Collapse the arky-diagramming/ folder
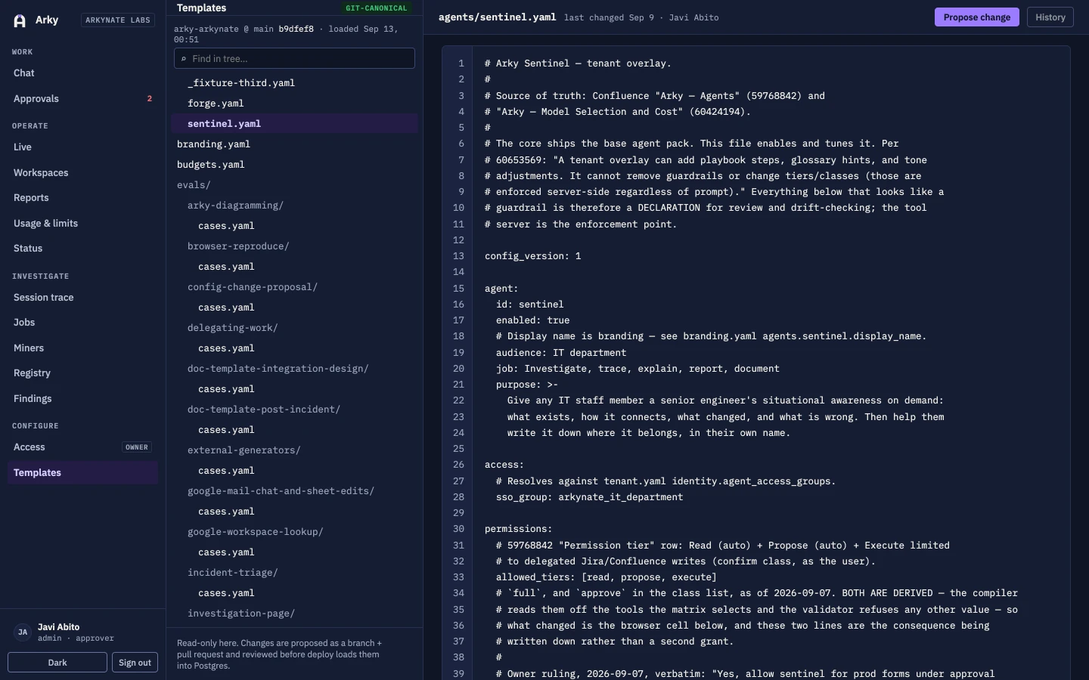The width and height of the screenshot is (1089, 680). 294,206
